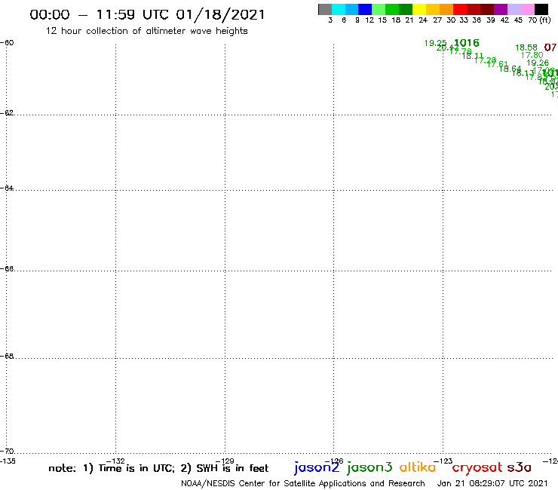
Task: Click timestamp 'Jan 21 08:29:07 UTC 2021'
Action: [x=492, y=483]
